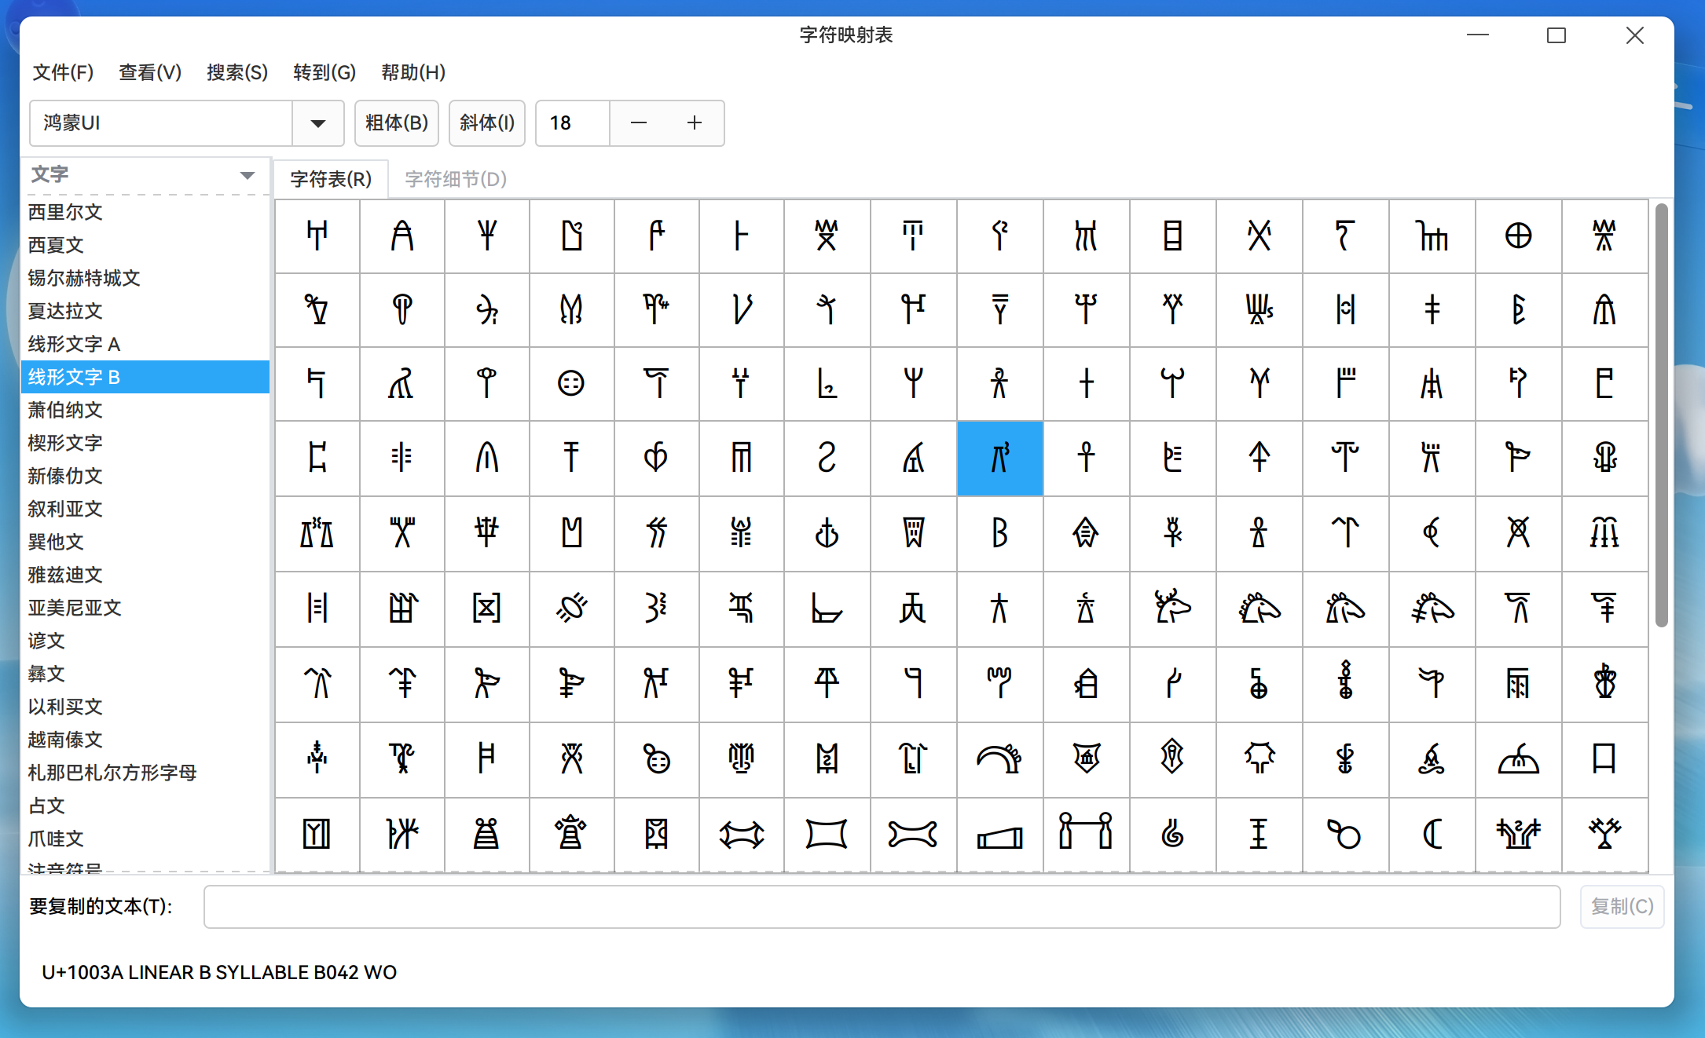
Task: Open the font selection dropdown arrow
Action: click(317, 123)
